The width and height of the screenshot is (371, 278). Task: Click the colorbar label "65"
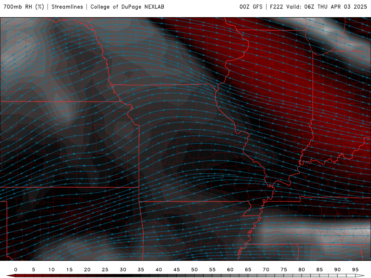tap(248, 270)
